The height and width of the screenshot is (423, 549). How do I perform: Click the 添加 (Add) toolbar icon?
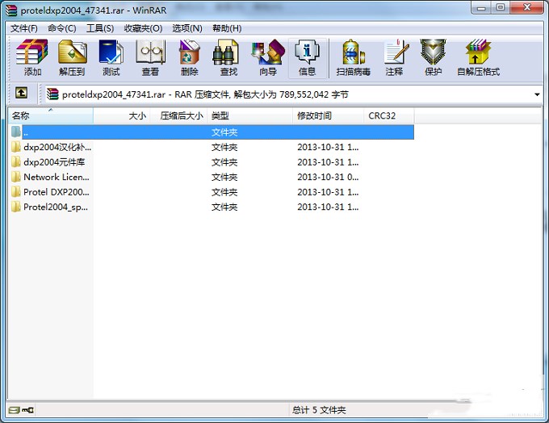31,52
